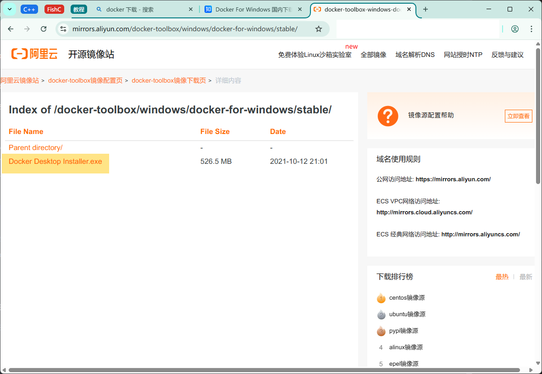
Task: Click the 526.5 MB file size cell
Action: click(216, 161)
